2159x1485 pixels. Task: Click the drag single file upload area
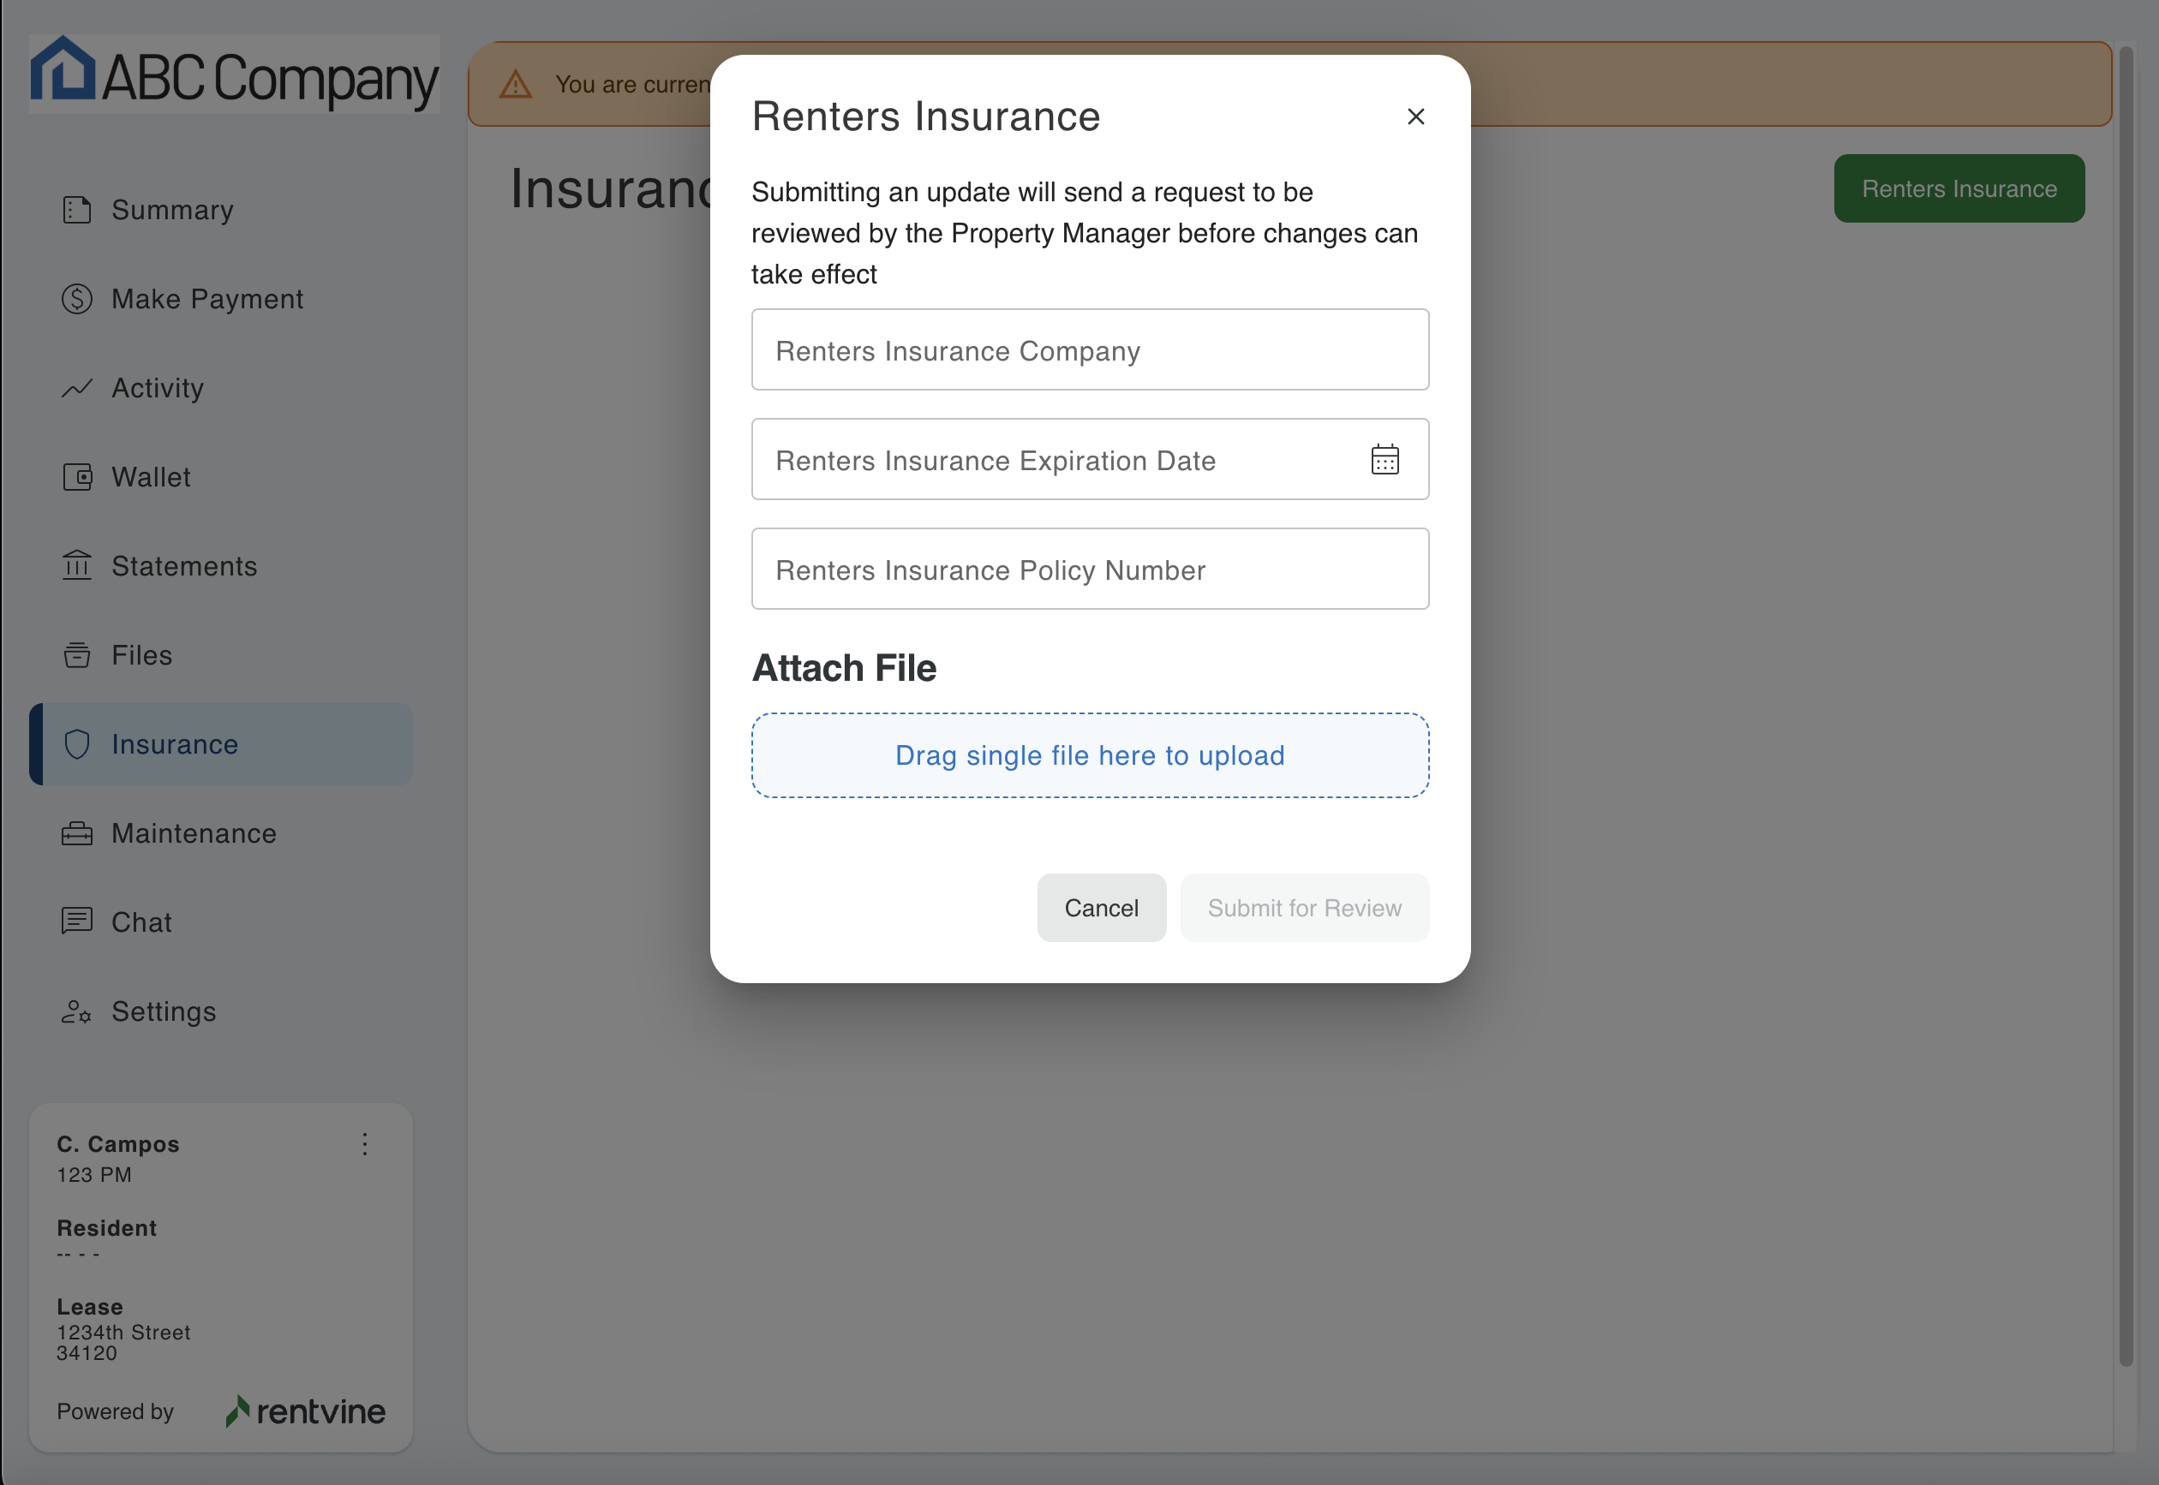[1090, 755]
